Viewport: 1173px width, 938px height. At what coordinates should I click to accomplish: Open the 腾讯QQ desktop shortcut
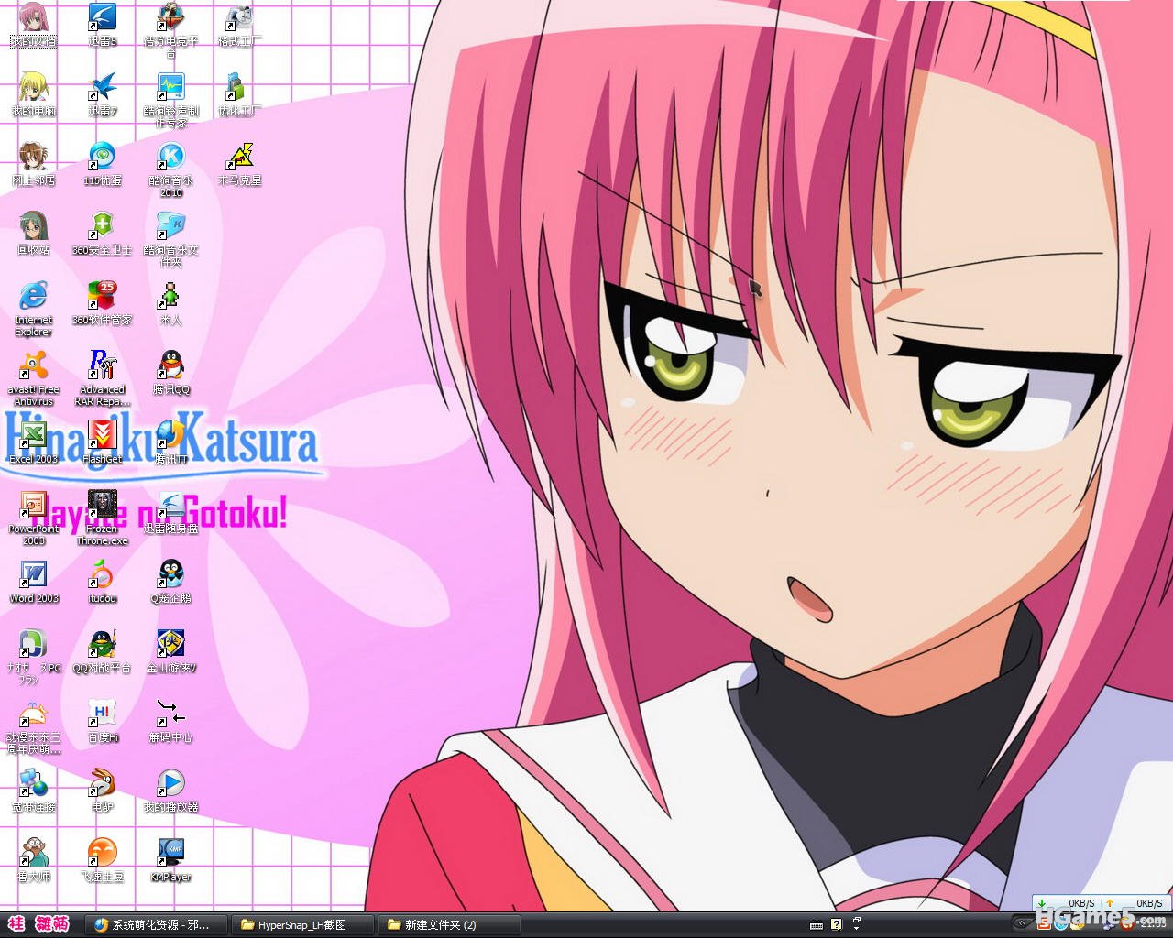click(170, 366)
